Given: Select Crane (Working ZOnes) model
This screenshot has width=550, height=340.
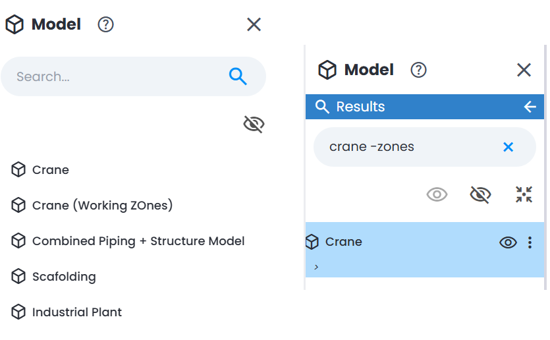Looking at the screenshot, I should coord(102,206).
